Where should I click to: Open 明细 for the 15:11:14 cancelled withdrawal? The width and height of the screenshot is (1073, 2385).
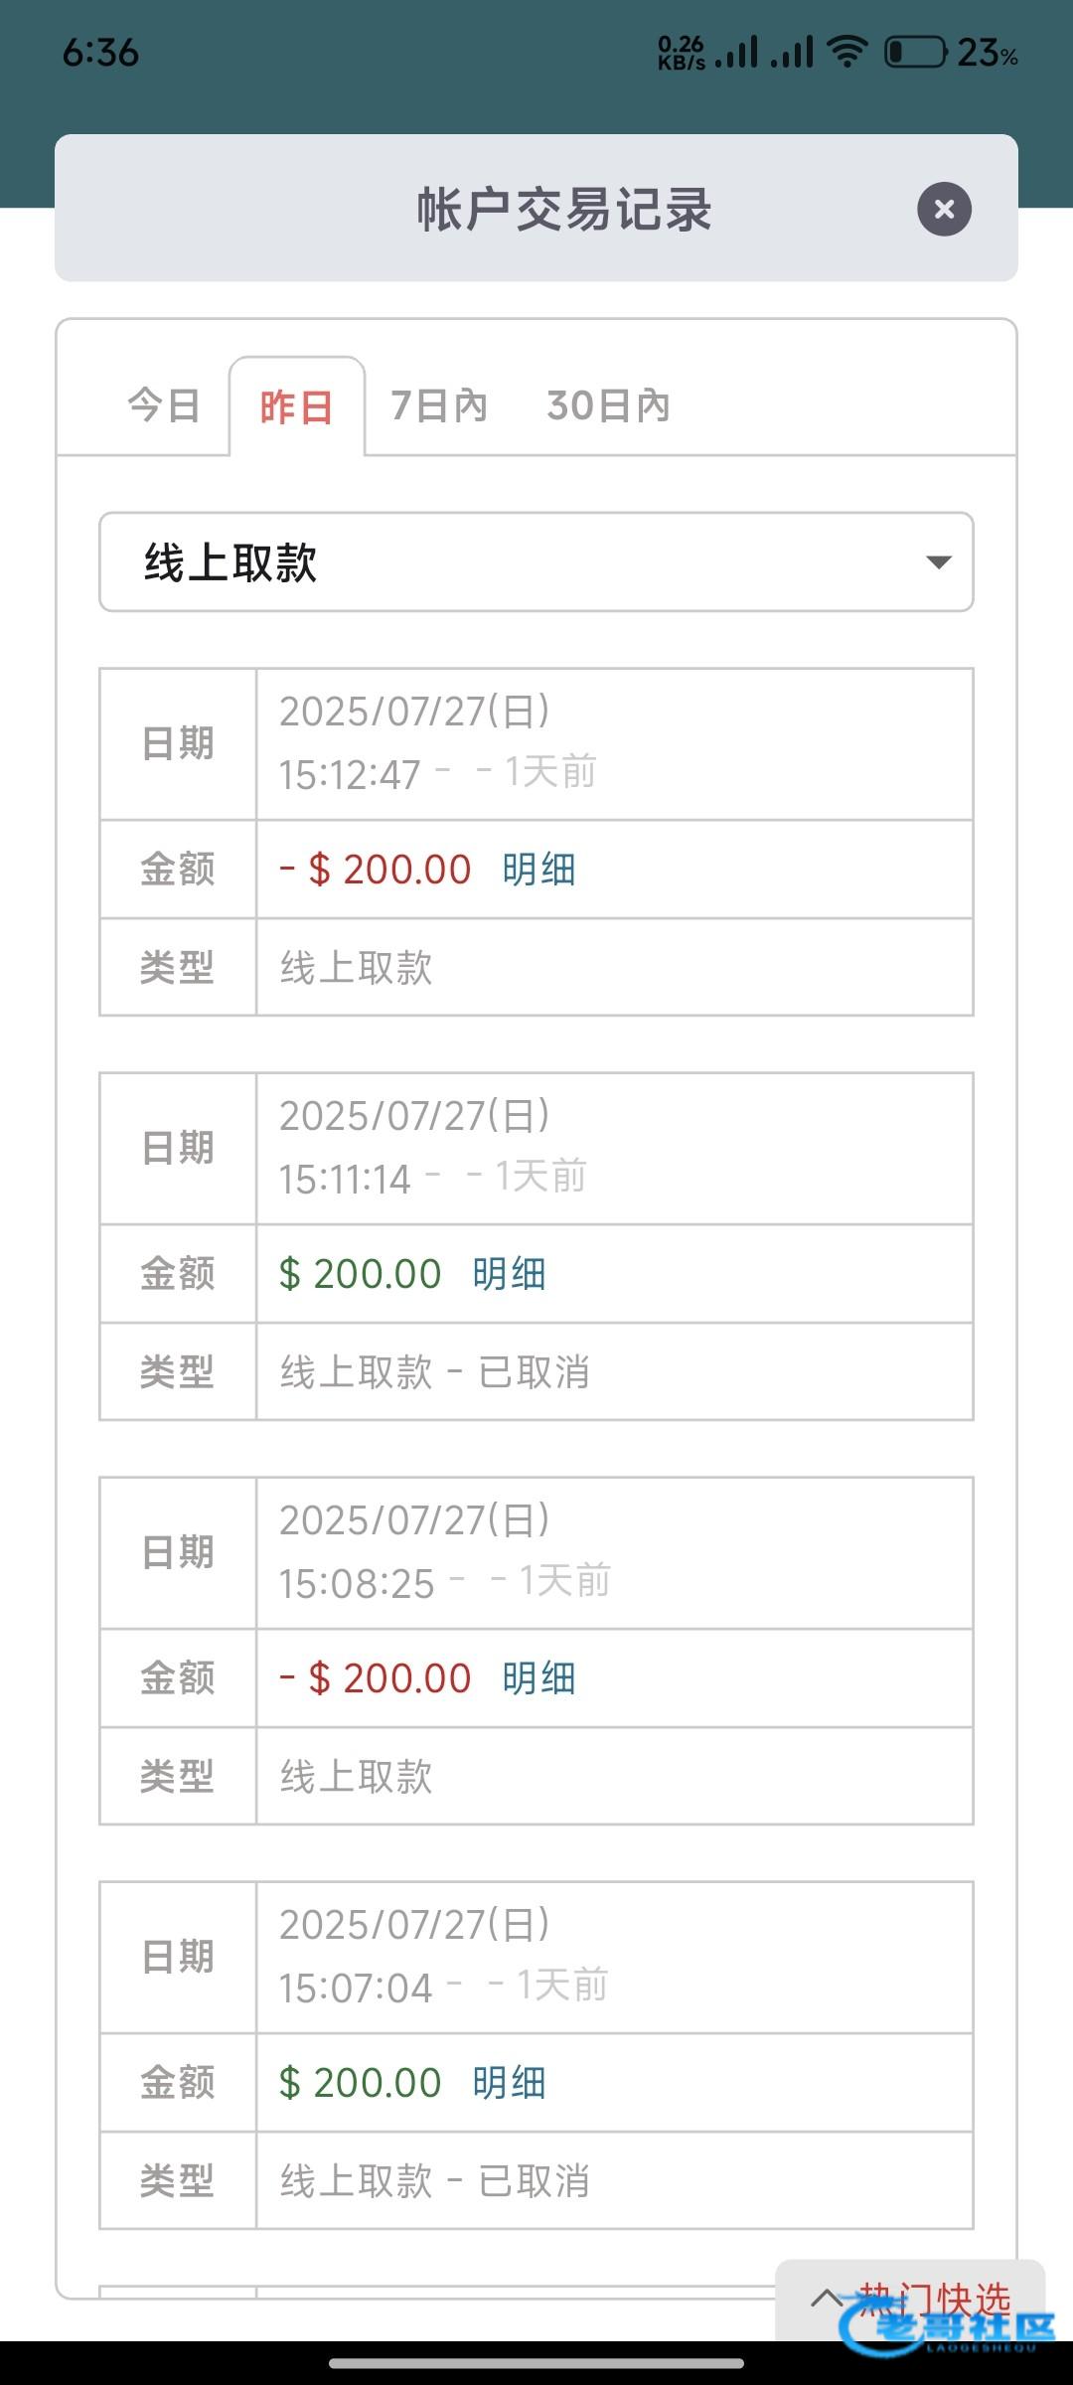coord(509,1274)
